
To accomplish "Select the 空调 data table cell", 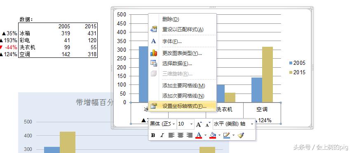I will 25,54.
